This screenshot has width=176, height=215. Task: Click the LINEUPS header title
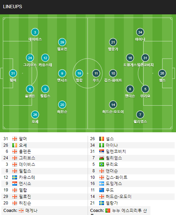point(13,6)
